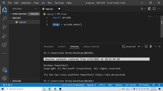Click the 1 UNSAVED badge
The image size is (163, 91).
click(34, 14)
